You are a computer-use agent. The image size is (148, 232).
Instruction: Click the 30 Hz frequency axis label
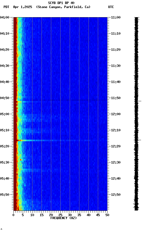[x=70, y=215]
